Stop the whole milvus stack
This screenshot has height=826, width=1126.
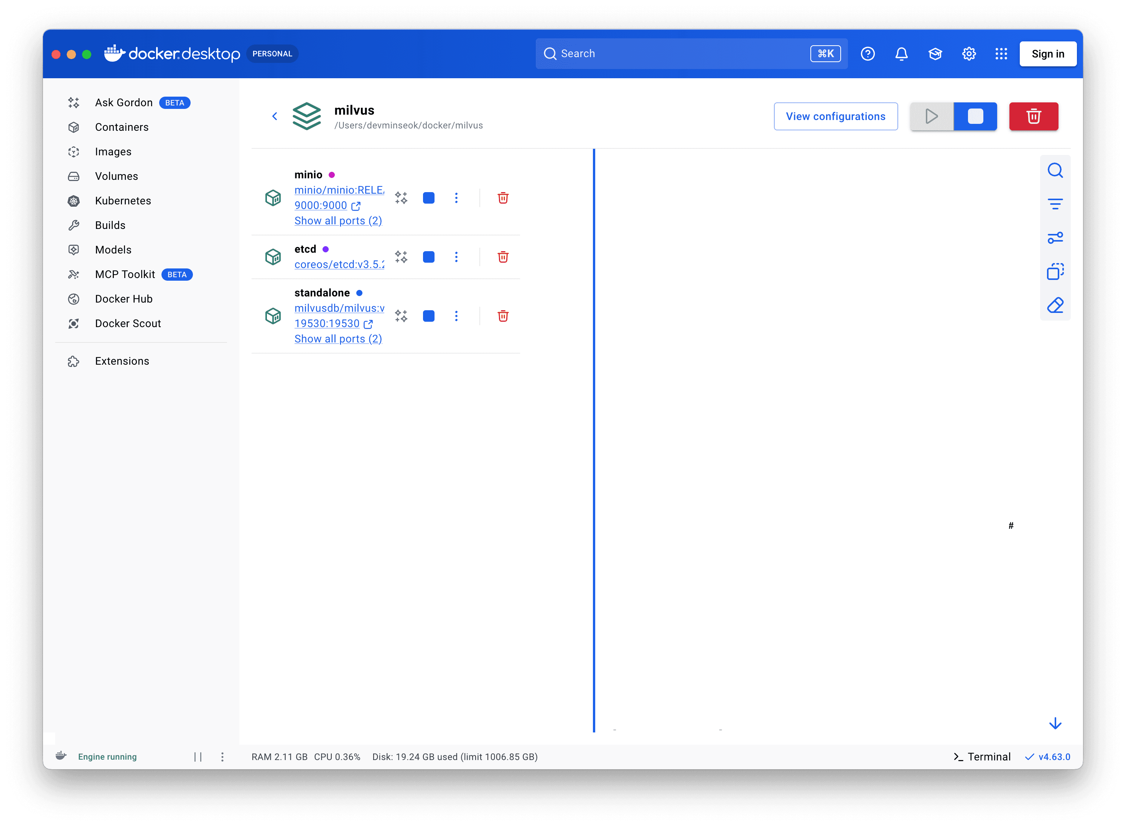pos(975,117)
